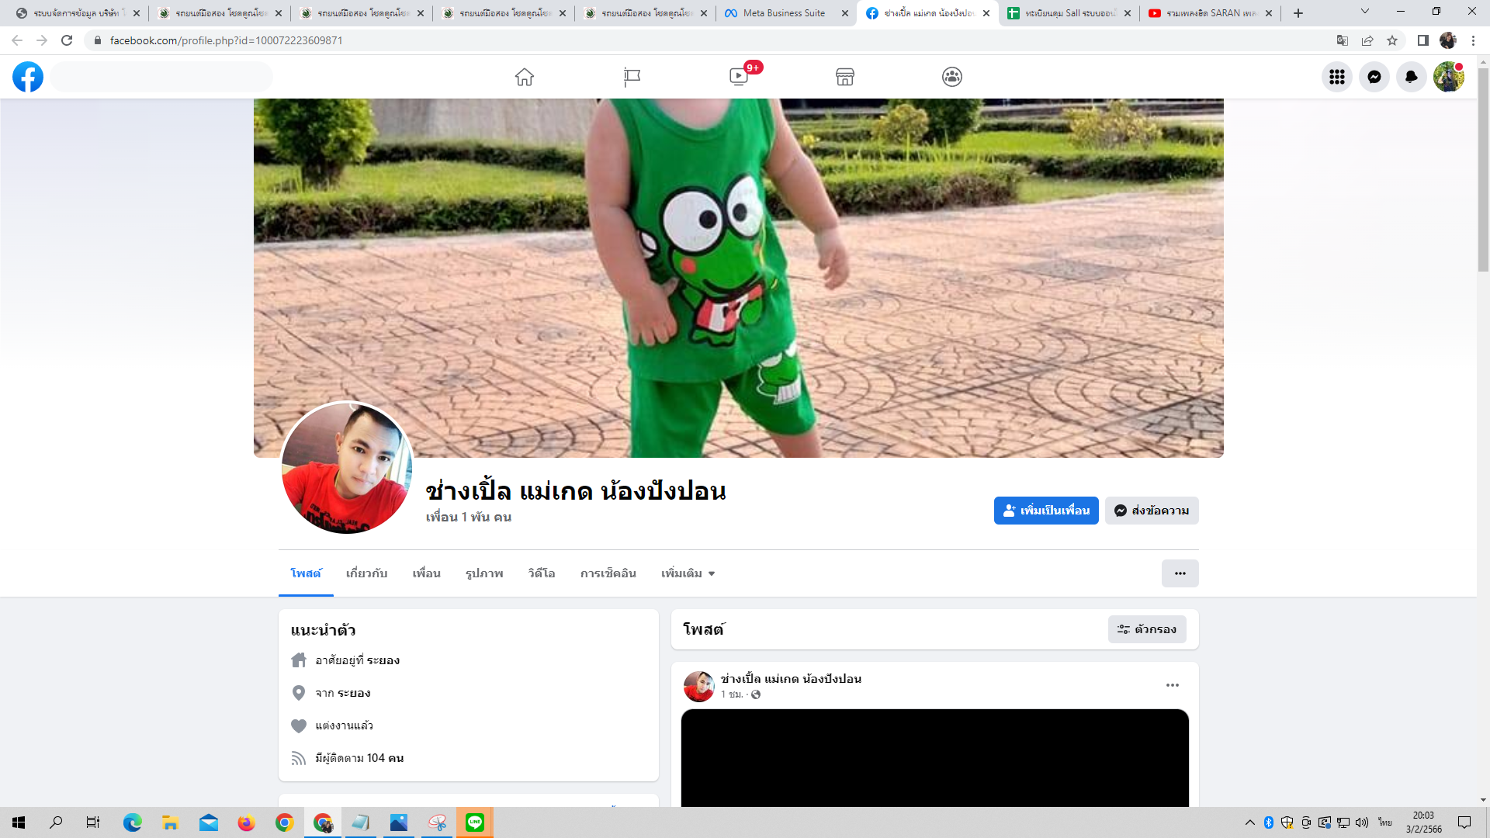1490x838 pixels.
Task: Click the Facebook logo
Action: coord(28,77)
